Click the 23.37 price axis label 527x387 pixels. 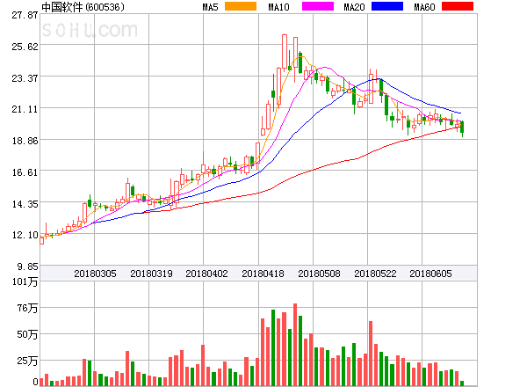click(25, 78)
